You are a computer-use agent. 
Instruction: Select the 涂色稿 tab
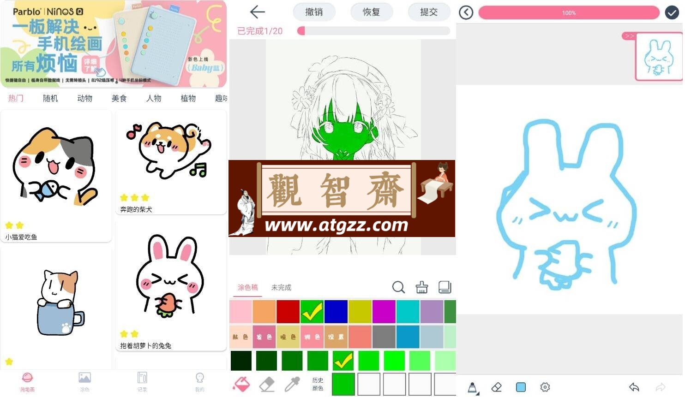pos(248,288)
